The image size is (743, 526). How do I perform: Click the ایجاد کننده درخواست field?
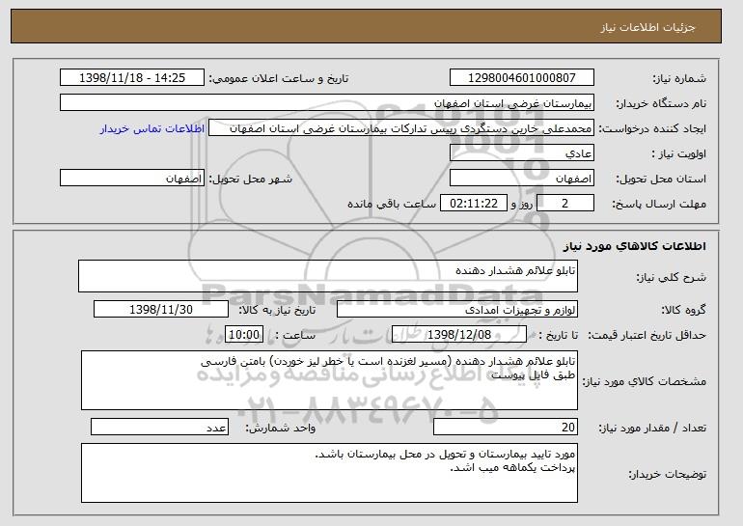[401, 128]
